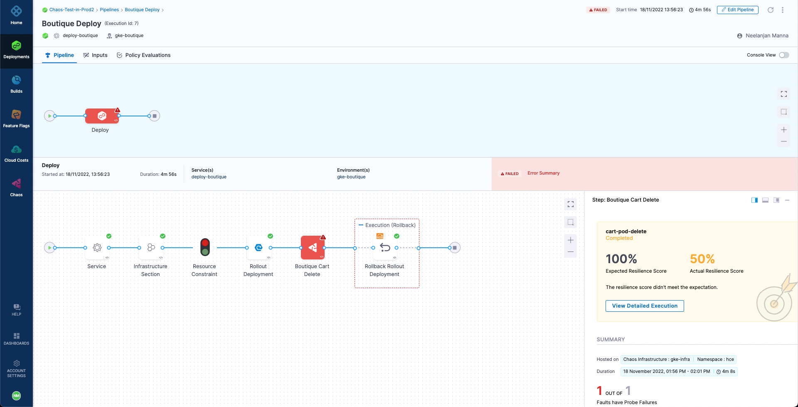Open the Edit Pipeline dialog
The height and width of the screenshot is (407, 798).
(x=737, y=10)
